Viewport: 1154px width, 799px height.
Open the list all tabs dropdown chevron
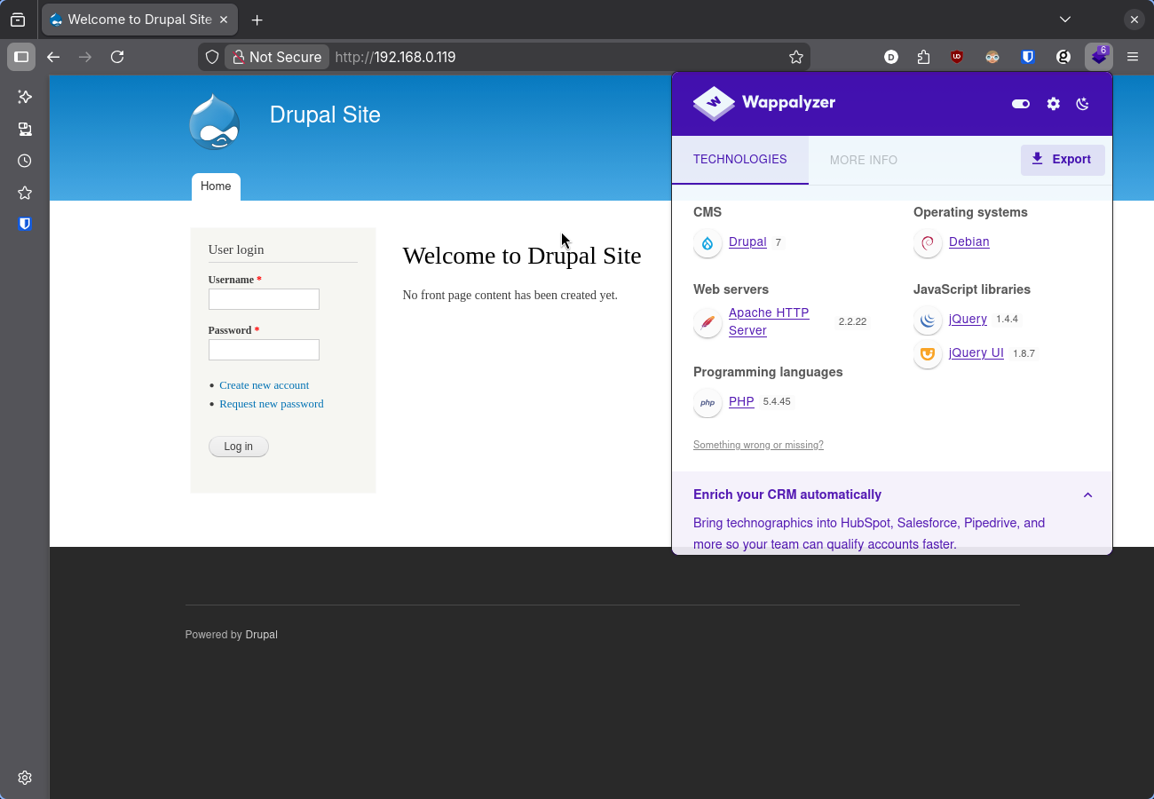click(x=1064, y=19)
